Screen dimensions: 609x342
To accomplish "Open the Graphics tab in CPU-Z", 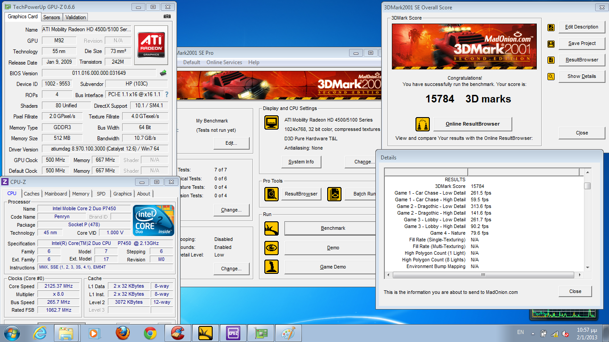I will pos(123,194).
